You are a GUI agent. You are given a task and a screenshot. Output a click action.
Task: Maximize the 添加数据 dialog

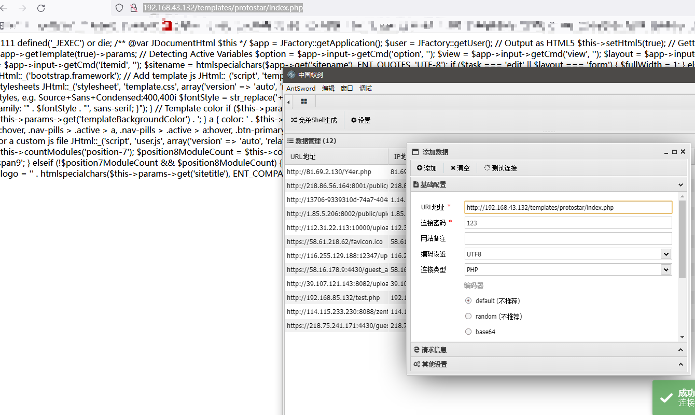tap(674, 152)
